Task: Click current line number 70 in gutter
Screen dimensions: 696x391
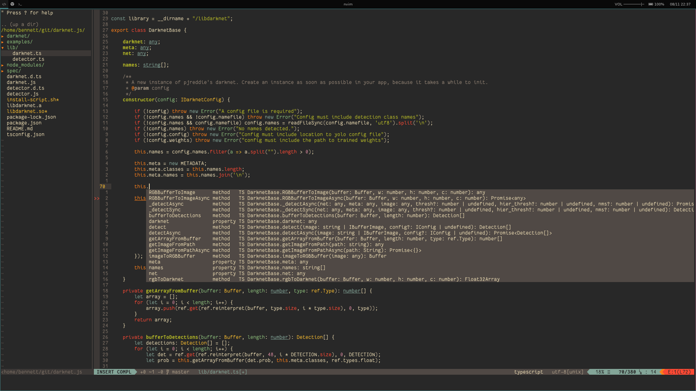Action: click(x=103, y=186)
